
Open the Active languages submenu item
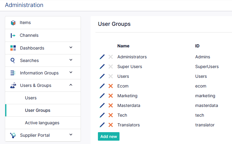43,123
